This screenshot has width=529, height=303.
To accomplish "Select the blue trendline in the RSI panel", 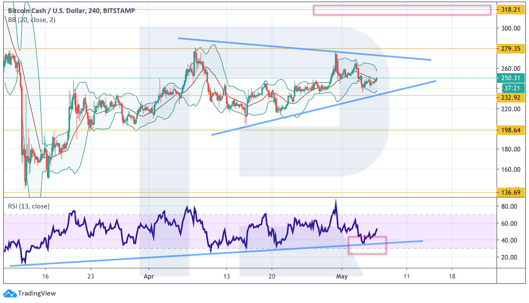I will pyautogui.click(x=216, y=253).
